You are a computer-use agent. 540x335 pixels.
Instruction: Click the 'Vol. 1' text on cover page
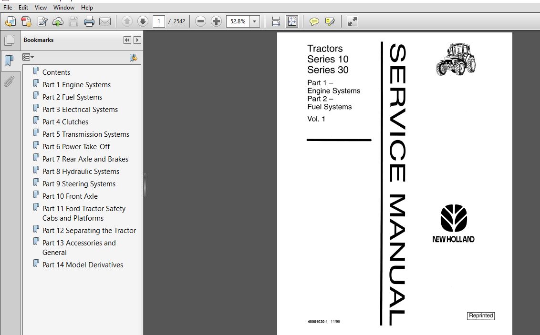pyautogui.click(x=316, y=119)
